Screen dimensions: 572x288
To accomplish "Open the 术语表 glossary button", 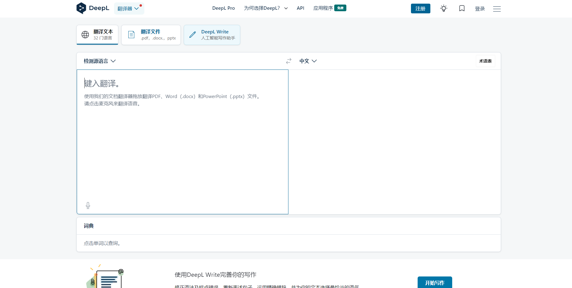I will coord(485,61).
